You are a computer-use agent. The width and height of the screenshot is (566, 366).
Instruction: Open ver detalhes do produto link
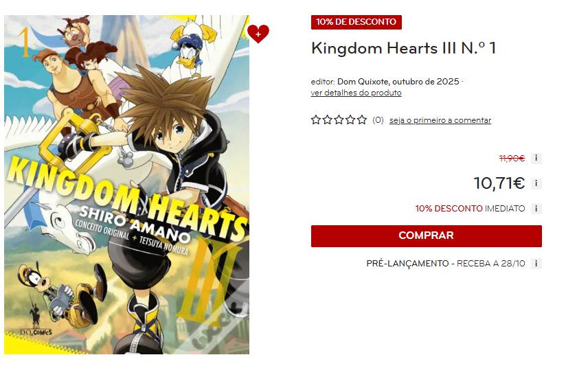pyautogui.click(x=356, y=93)
